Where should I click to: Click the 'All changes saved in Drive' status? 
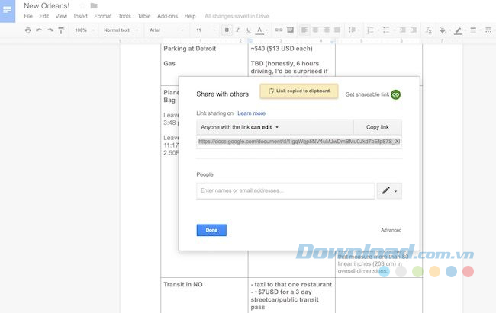[x=237, y=16]
